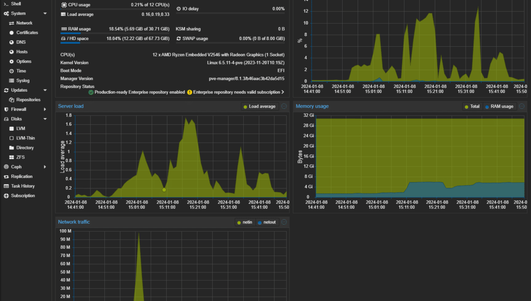Click the Certificates icon in sidebar
Screen dimensions: 531x301
click(x=11, y=33)
